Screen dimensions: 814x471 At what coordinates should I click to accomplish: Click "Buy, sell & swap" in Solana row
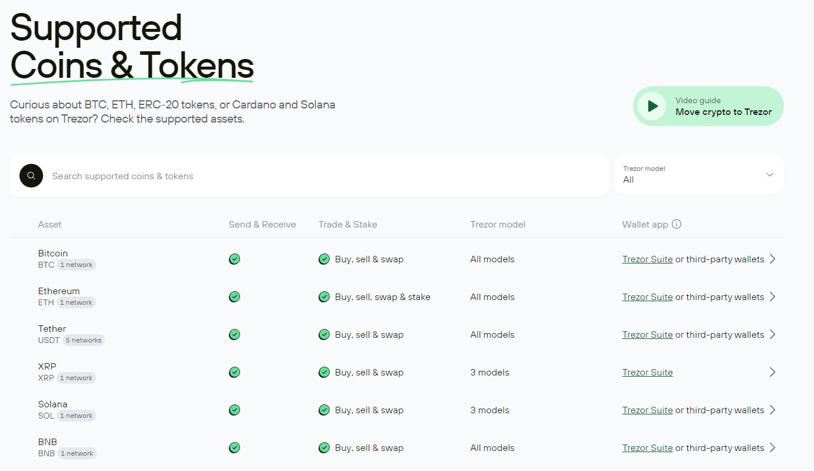369,410
